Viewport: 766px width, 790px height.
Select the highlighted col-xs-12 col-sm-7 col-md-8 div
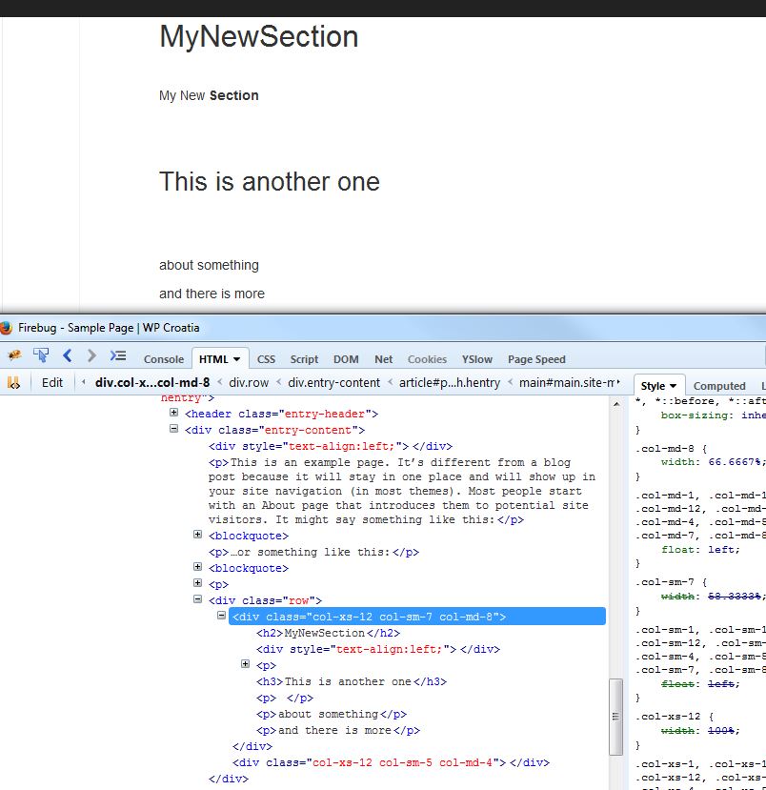(417, 617)
